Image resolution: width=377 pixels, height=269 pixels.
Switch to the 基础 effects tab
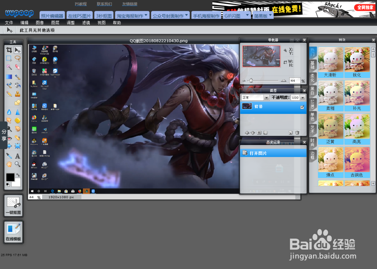[312, 65]
